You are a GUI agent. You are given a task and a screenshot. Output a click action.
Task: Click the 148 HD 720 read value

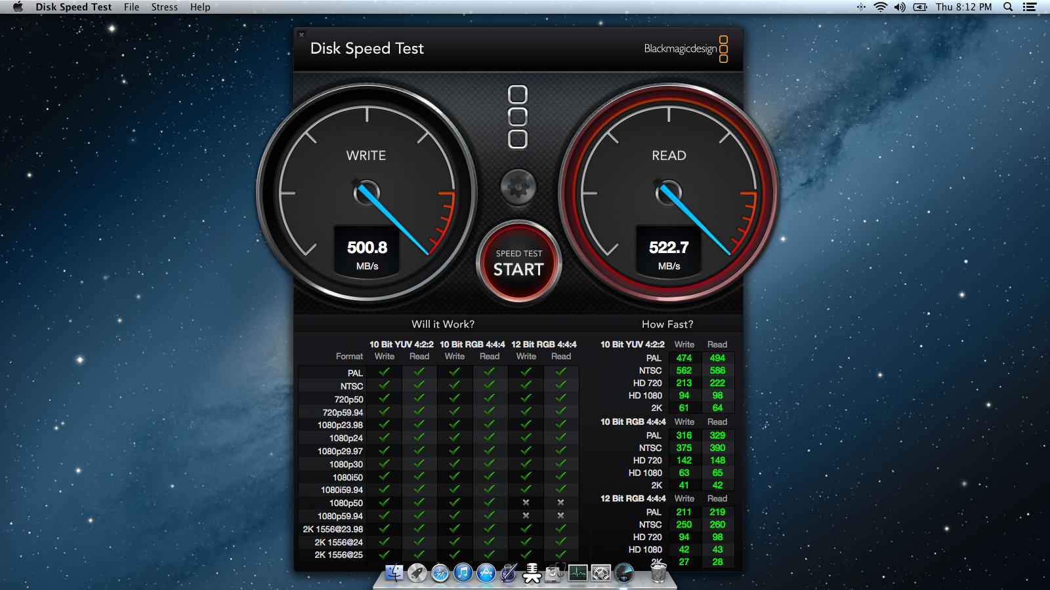[717, 460]
